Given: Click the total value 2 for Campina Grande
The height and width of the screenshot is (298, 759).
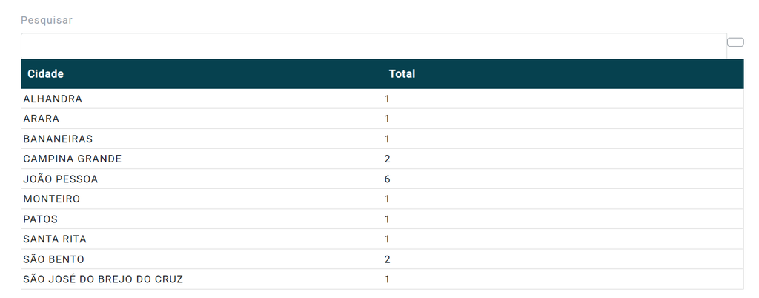Looking at the screenshot, I should tap(387, 159).
